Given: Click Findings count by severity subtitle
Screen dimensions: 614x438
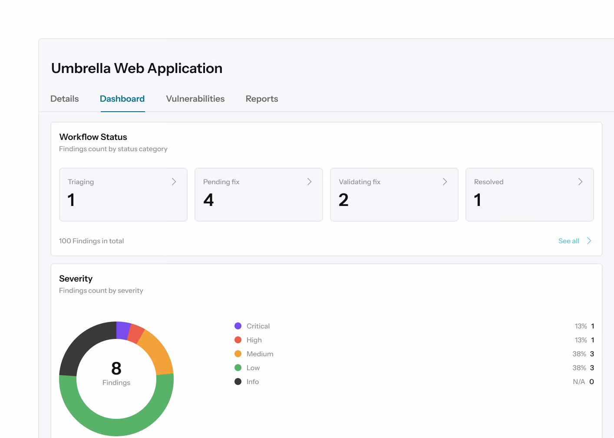Looking at the screenshot, I should [x=101, y=290].
